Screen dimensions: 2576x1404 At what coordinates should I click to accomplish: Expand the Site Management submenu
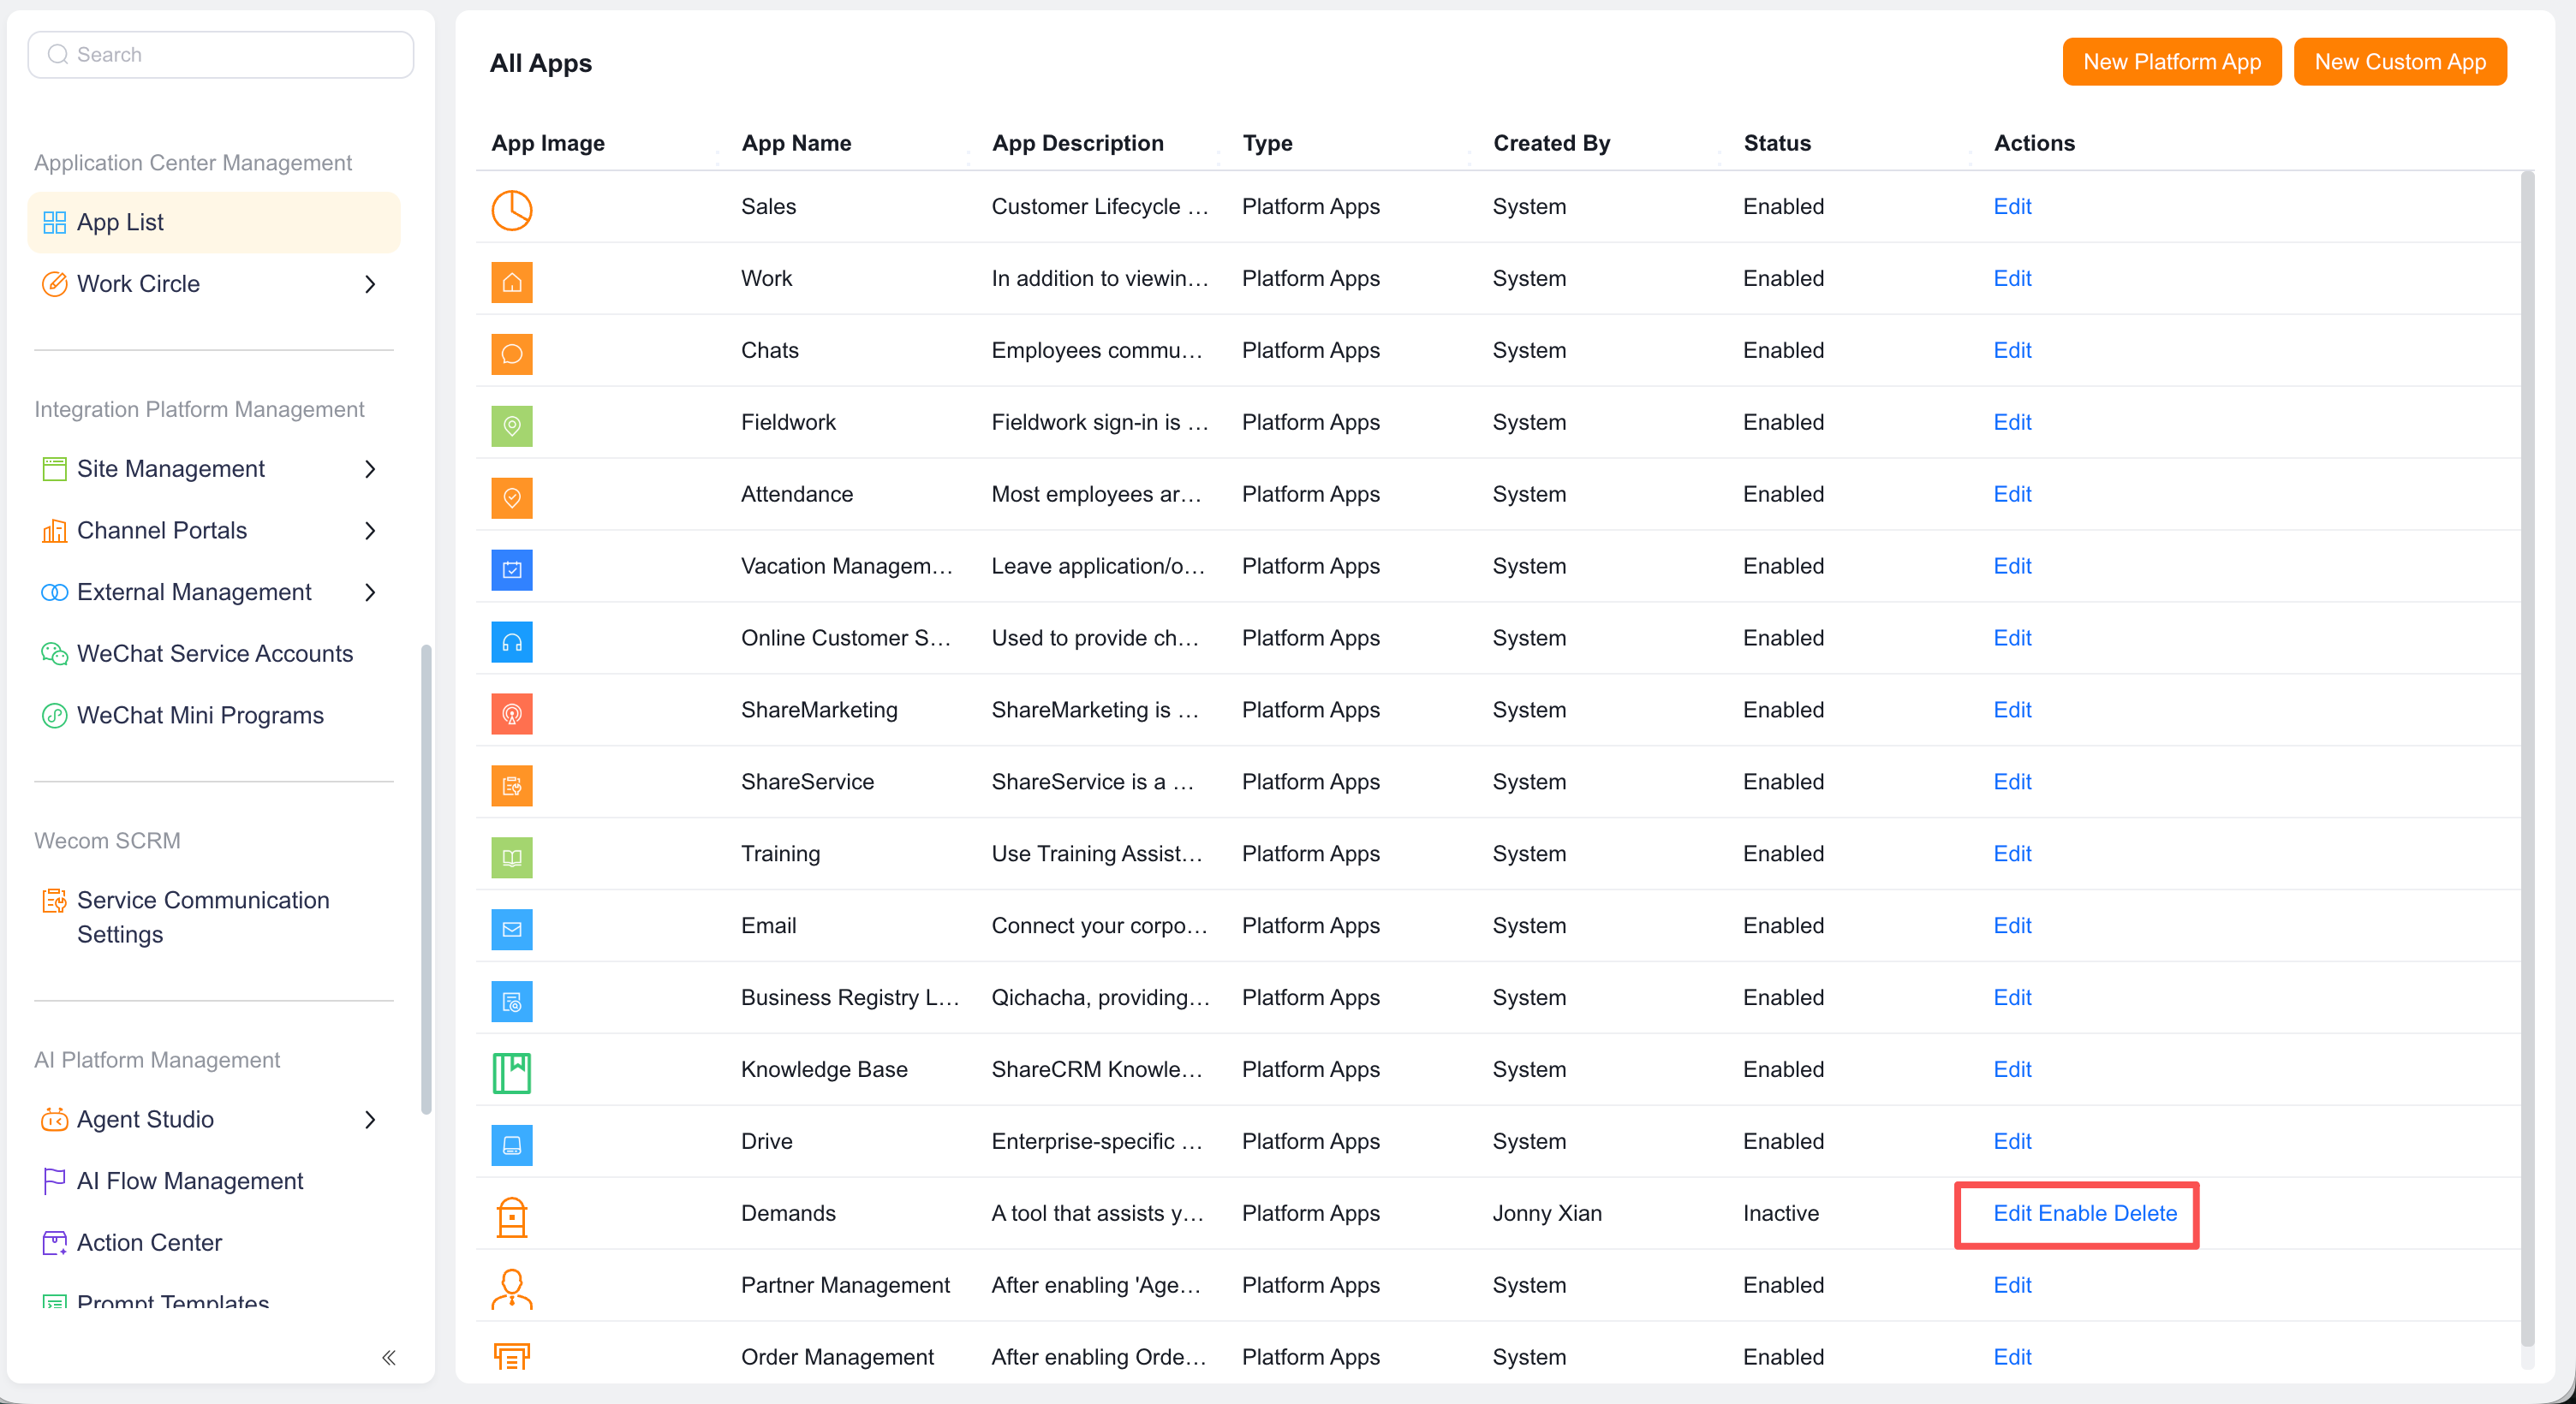(x=370, y=469)
